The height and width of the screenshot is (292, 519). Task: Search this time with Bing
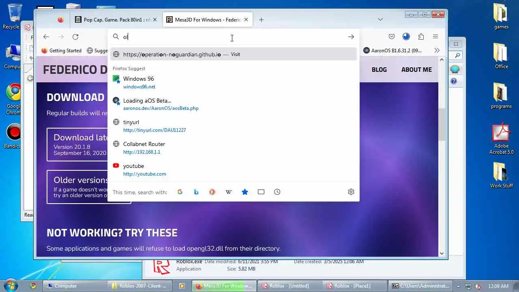196,192
